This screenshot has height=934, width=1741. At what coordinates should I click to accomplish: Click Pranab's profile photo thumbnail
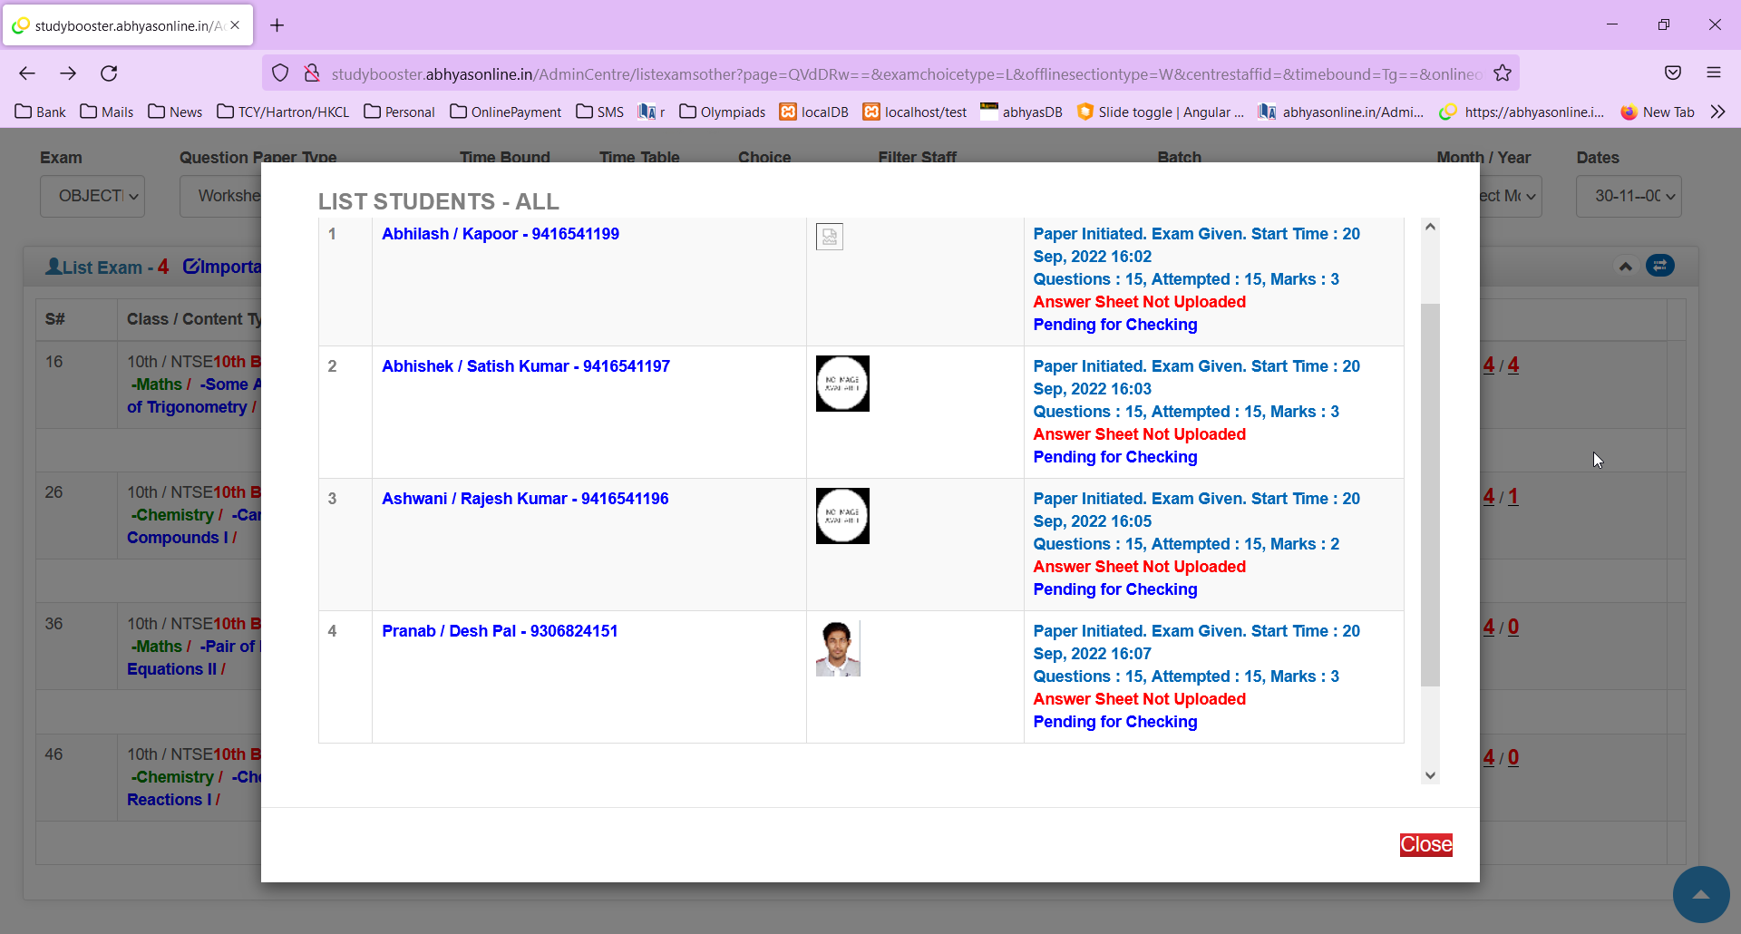[837, 649]
